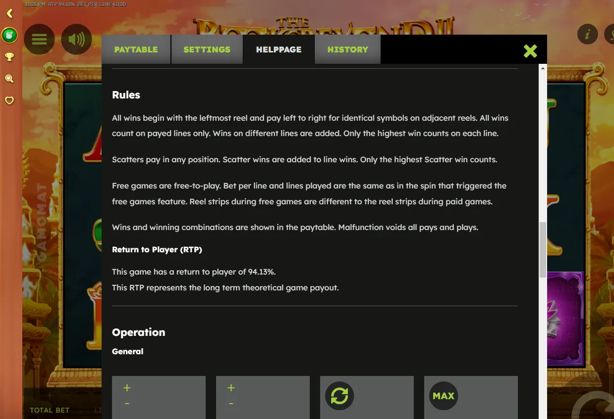The image size is (614, 419).
Task: Click the green coins icon in sidebar
Action: [9, 35]
